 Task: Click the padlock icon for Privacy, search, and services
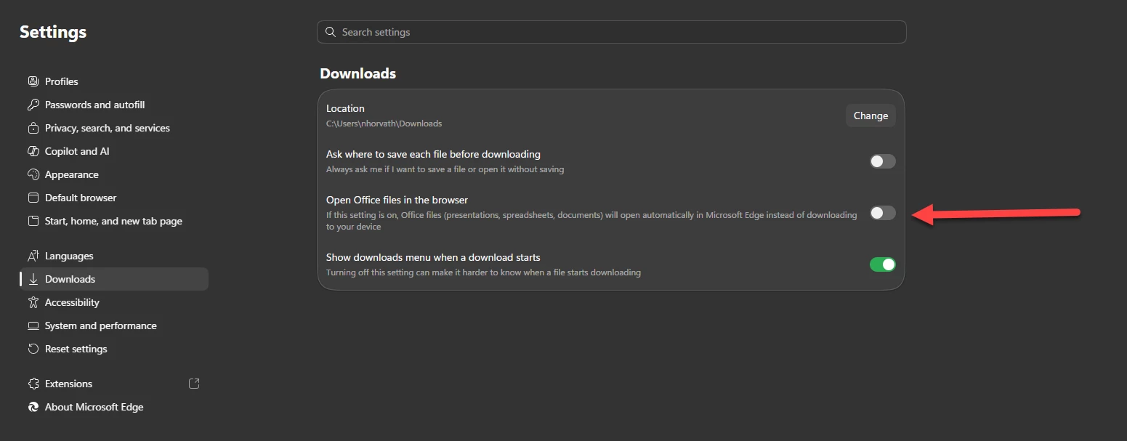tap(33, 128)
